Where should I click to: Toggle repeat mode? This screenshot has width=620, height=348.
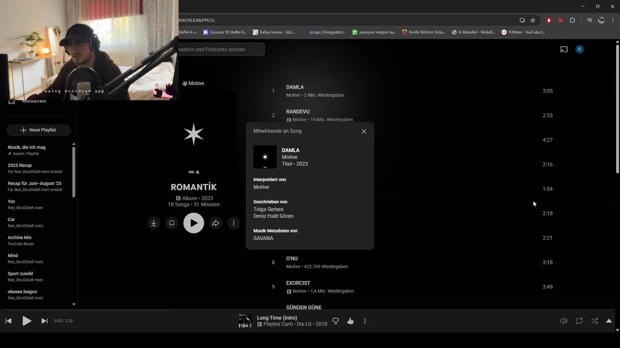coord(579,321)
